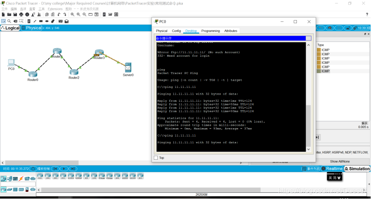Screen dimensions: 371x199
Task: Select the Connections lightning bolt category
Action: (21, 179)
